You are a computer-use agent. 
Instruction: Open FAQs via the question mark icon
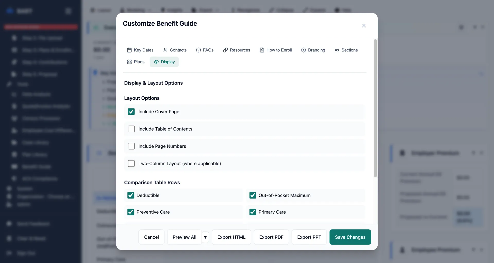coord(198,50)
